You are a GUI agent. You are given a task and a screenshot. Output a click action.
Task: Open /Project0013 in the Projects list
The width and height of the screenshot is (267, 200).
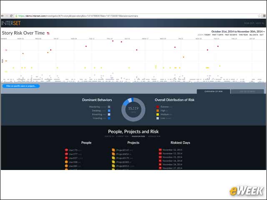pyautogui.click(x=122, y=166)
